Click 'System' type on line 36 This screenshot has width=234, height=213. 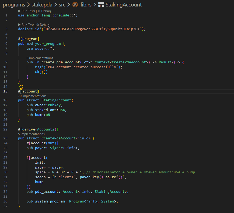pos(107,201)
